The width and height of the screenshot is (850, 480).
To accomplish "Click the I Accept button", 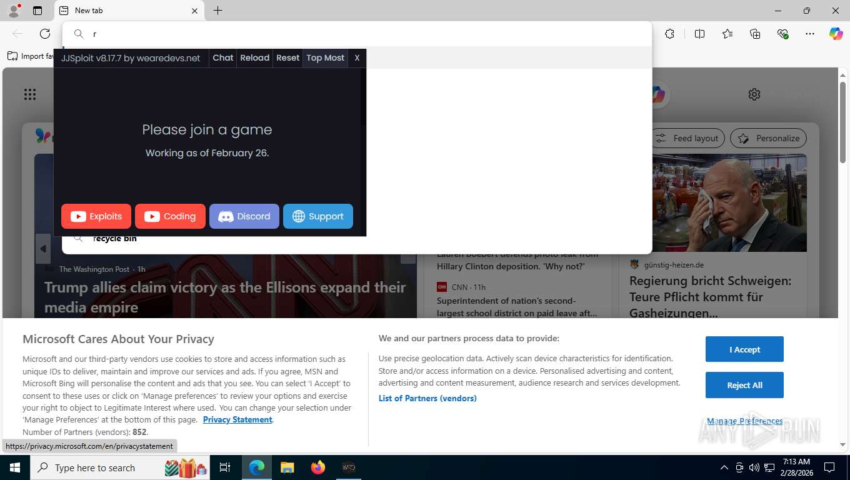I will pos(744,349).
